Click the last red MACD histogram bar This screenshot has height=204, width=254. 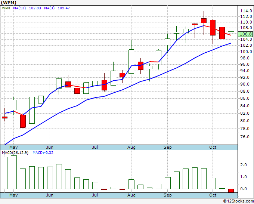(x=231, y=191)
